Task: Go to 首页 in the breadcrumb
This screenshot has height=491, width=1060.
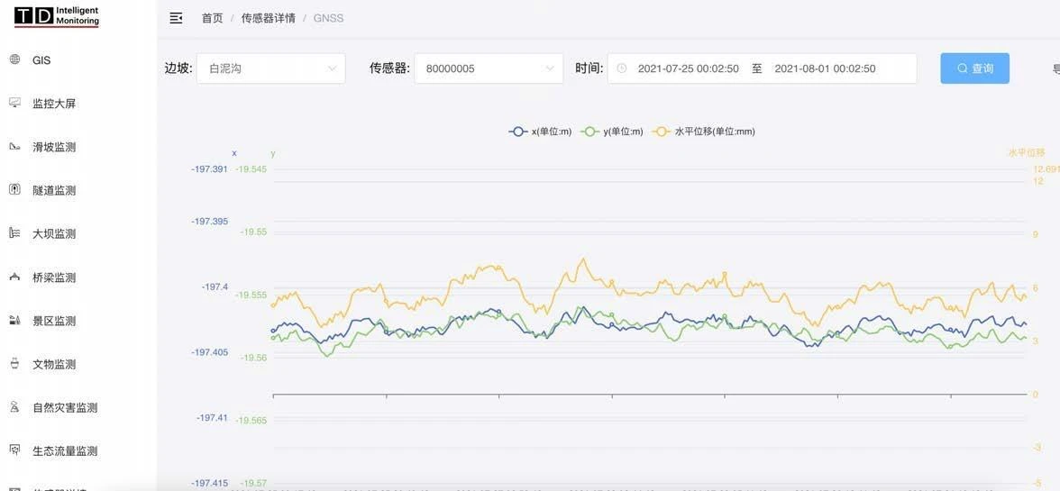Action: [x=213, y=18]
